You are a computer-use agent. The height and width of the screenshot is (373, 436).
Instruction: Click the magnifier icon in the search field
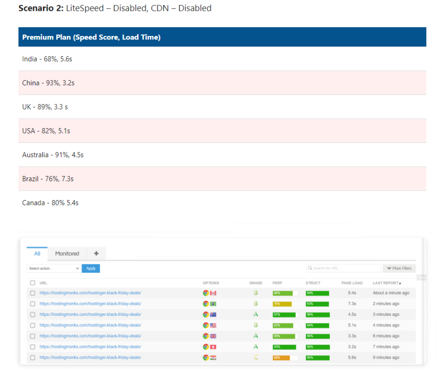point(309,268)
